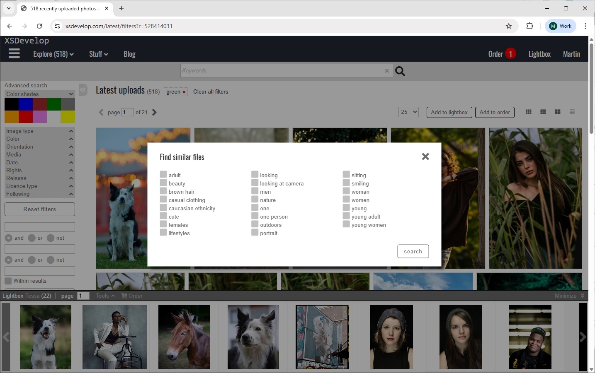This screenshot has width=595, height=373.
Task: Open the hamburger main menu
Action: click(14, 54)
